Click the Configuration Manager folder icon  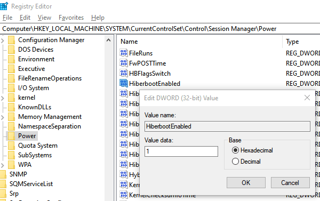click(11, 40)
